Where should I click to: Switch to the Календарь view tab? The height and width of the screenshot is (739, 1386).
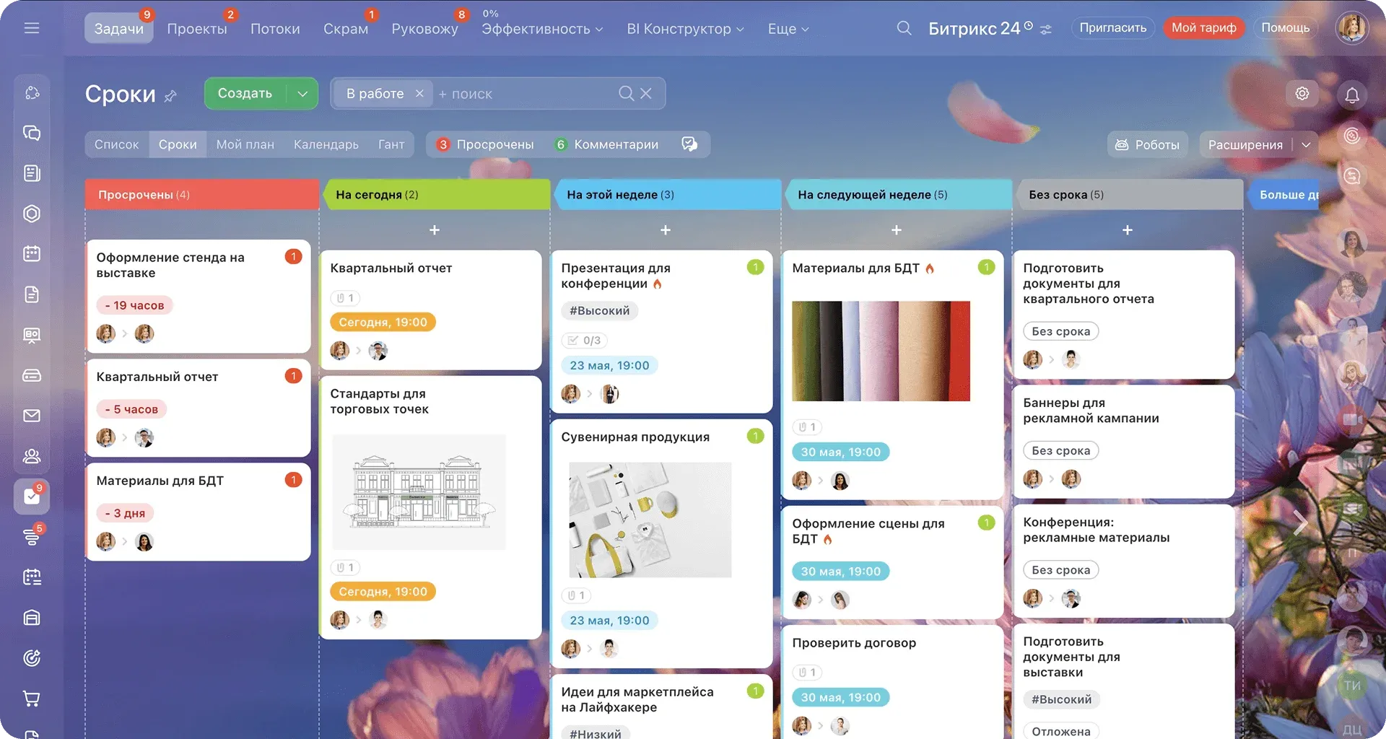pos(326,144)
